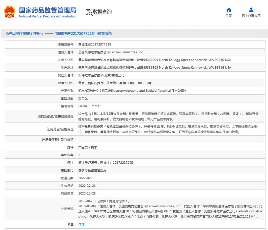Select the 审批部门 value 国家药品监督管理局
Screen dimensions: 268x230
pos(92,170)
